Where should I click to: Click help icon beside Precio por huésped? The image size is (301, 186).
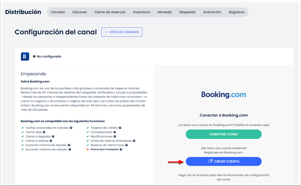point(121,149)
